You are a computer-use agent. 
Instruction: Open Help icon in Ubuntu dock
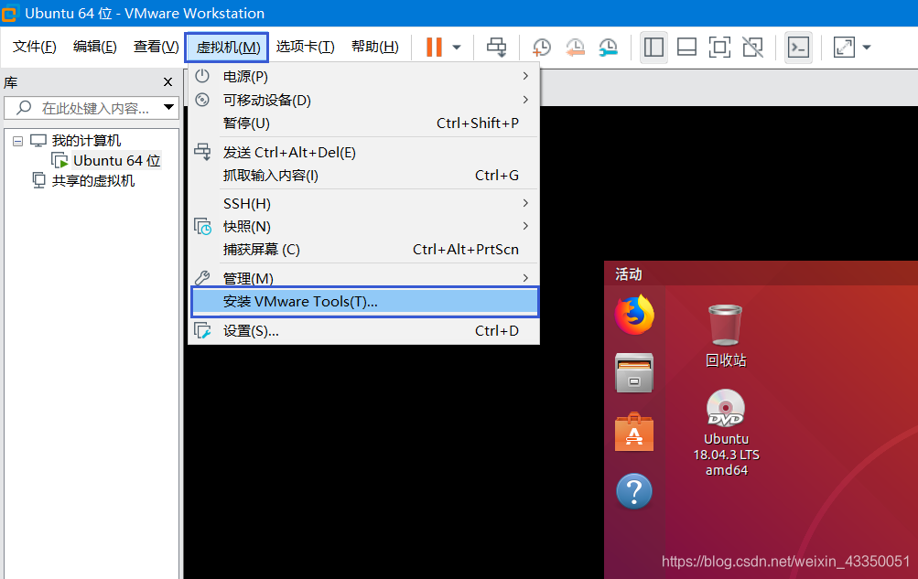(x=634, y=491)
